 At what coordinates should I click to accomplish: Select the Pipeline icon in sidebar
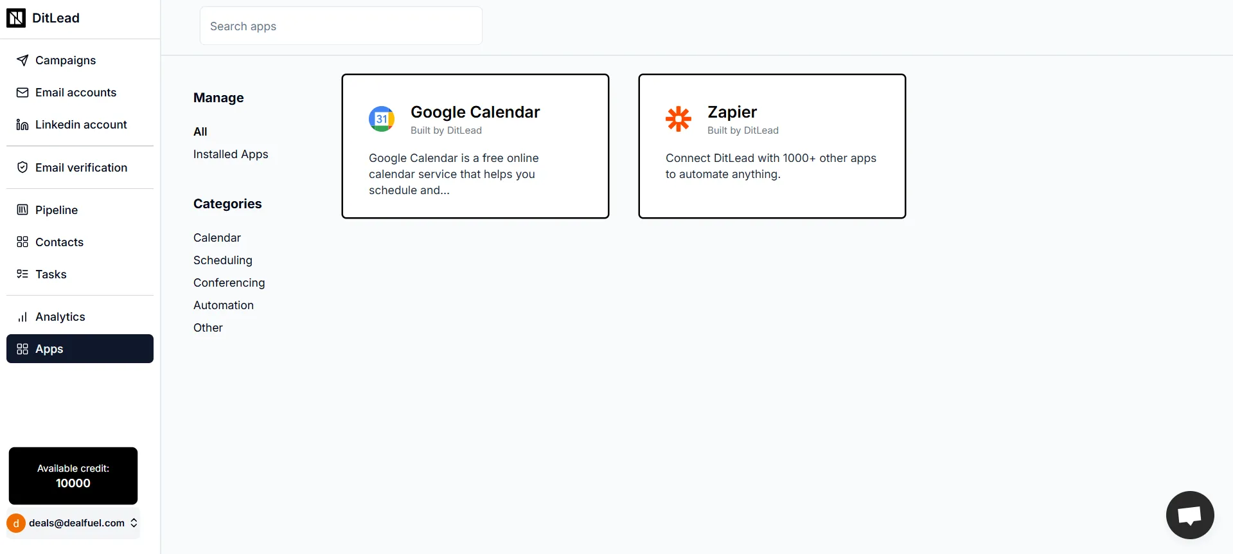pos(22,210)
